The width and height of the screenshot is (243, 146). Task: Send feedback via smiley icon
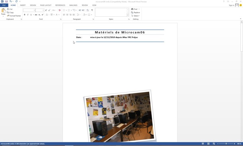click(x=241, y=5)
